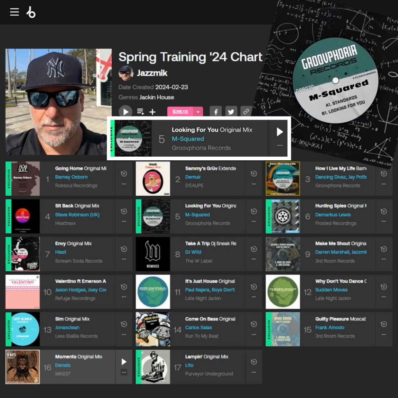Replay icon for It's Just House track
The width and height of the screenshot is (398, 398).
254,287
